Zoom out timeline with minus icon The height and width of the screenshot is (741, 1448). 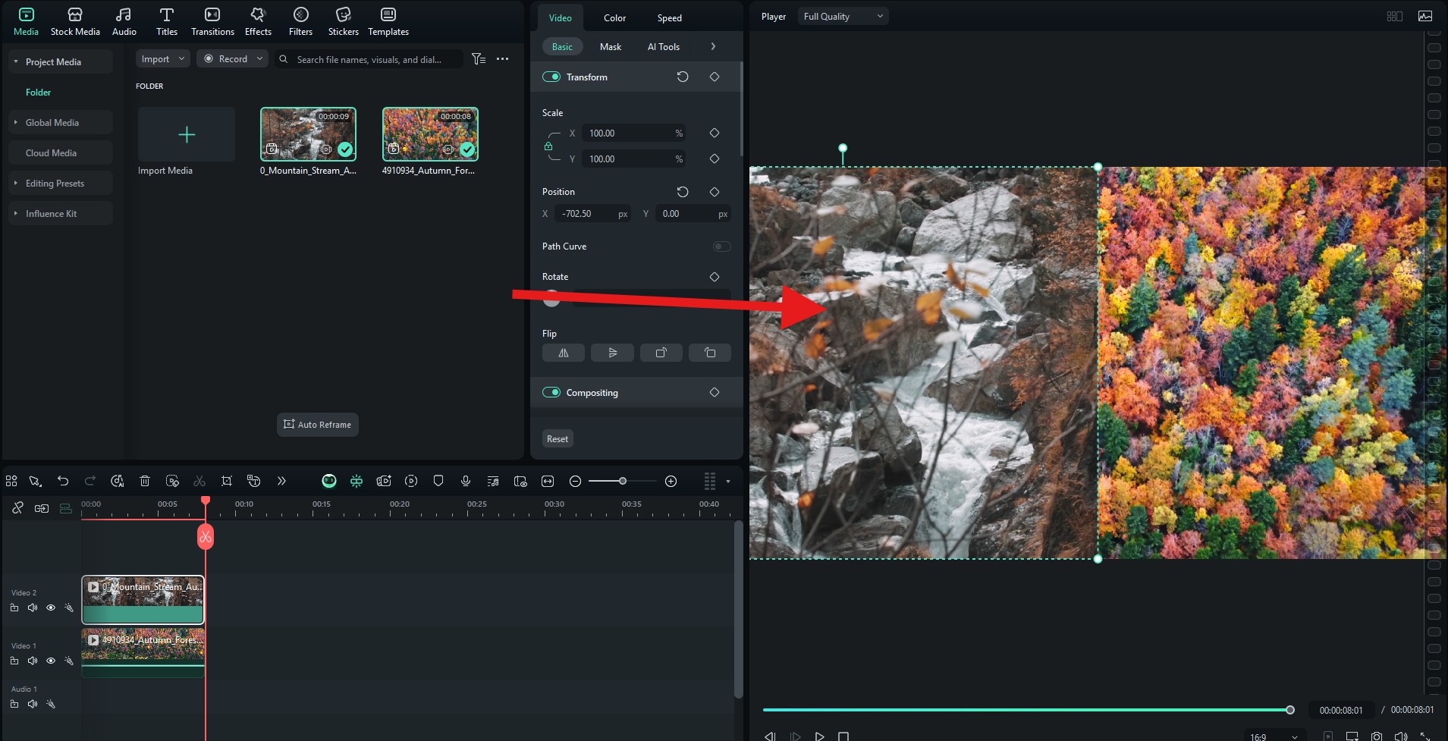pyautogui.click(x=575, y=481)
